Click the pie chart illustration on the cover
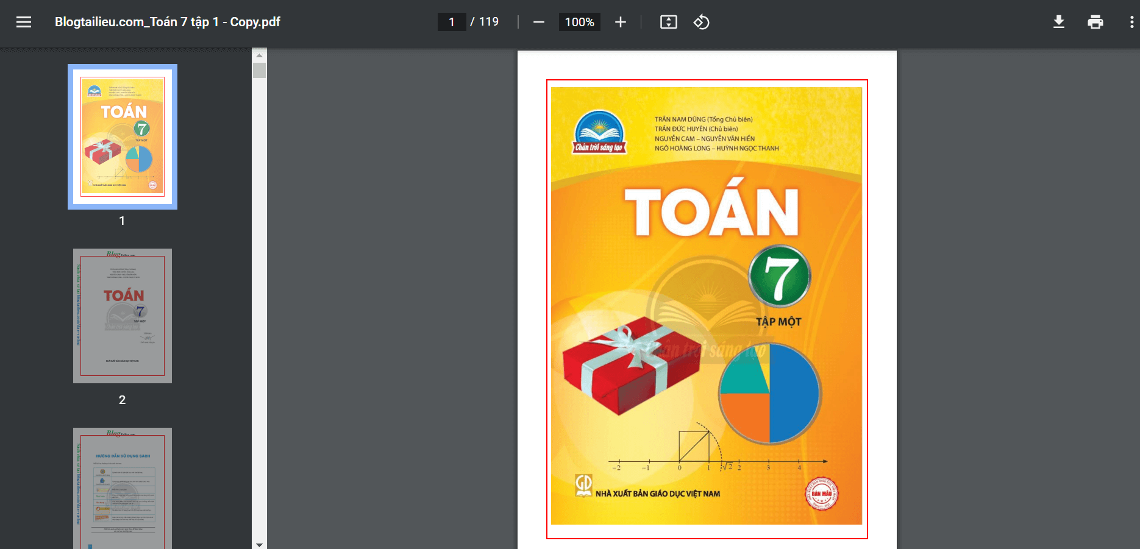 coord(769,394)
